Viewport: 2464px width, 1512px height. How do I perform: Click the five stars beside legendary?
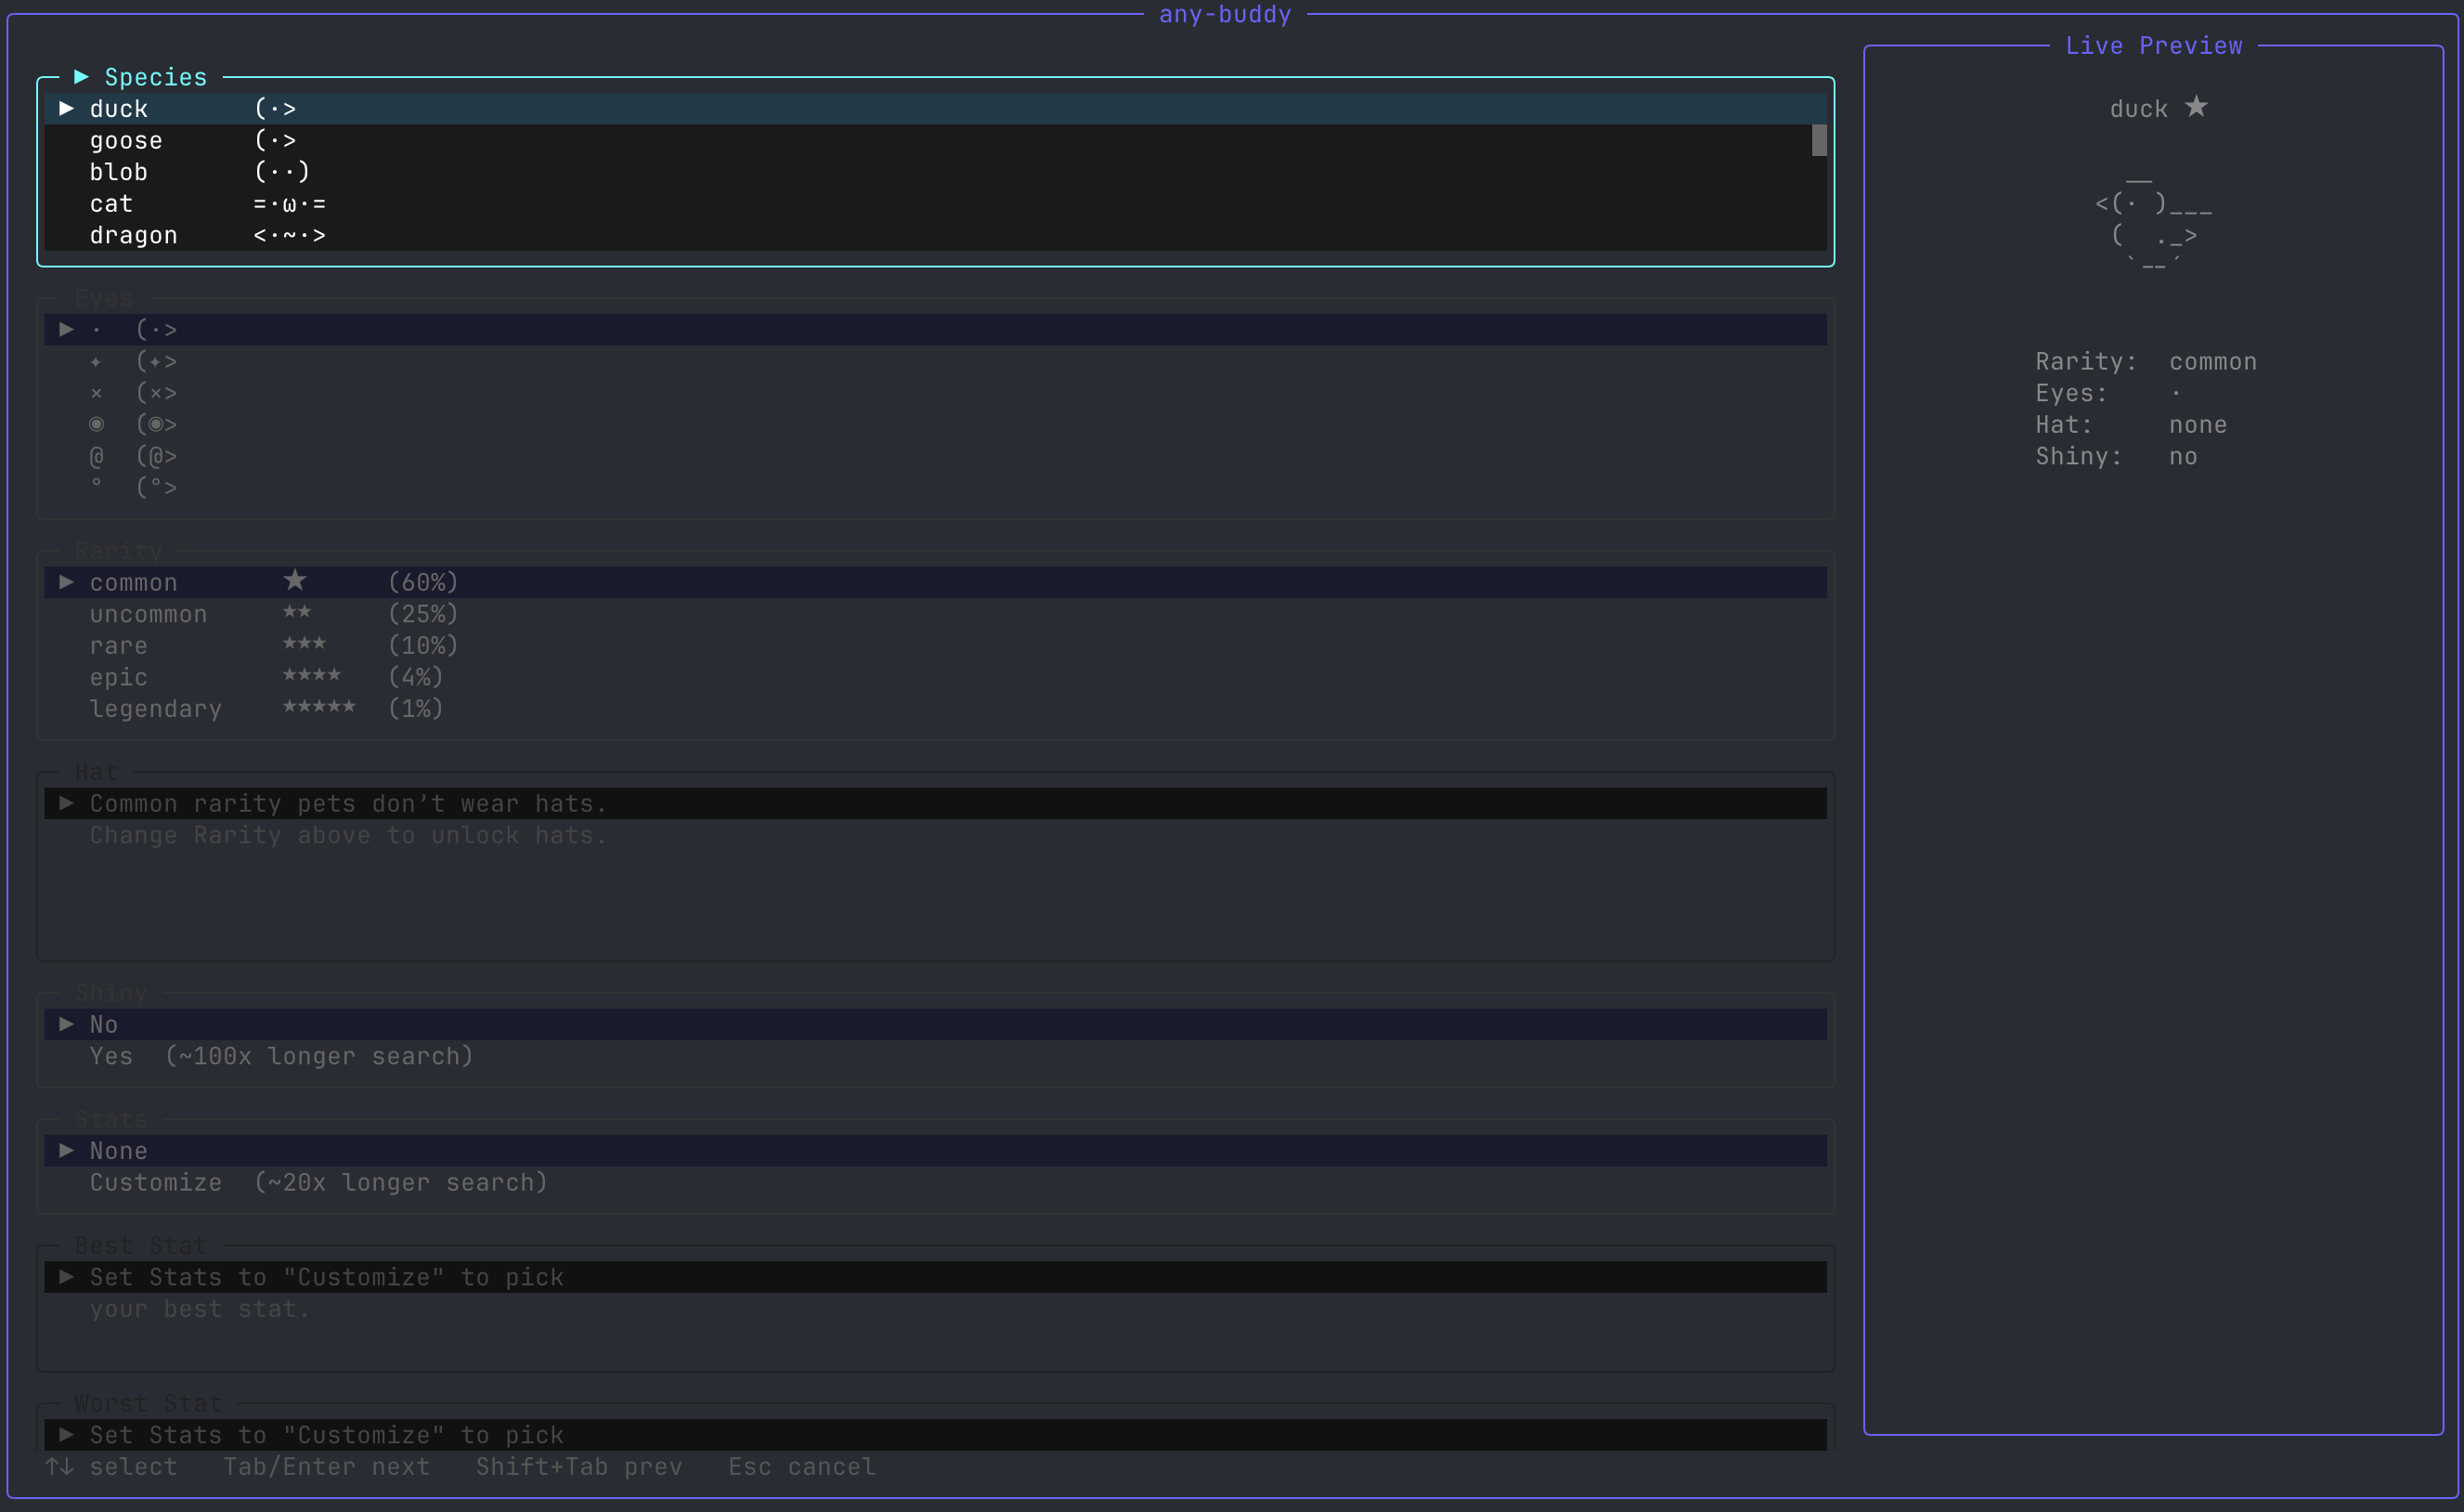pyautogui.click(x=319, y=707)
